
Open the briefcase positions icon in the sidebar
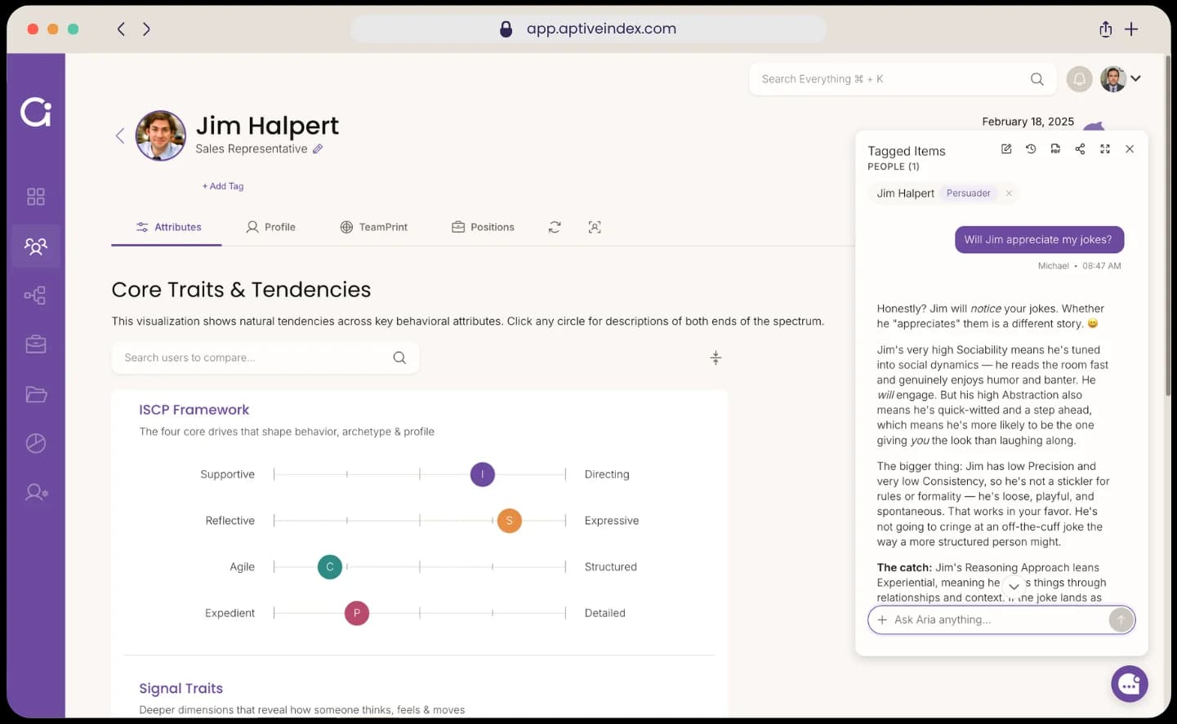tap(36, 344)
